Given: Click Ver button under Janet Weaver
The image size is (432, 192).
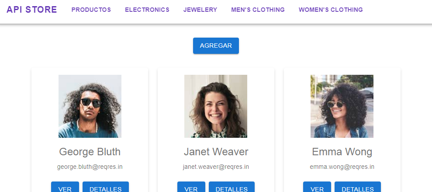Looking at the screenshot, I should tap(191, 187).
